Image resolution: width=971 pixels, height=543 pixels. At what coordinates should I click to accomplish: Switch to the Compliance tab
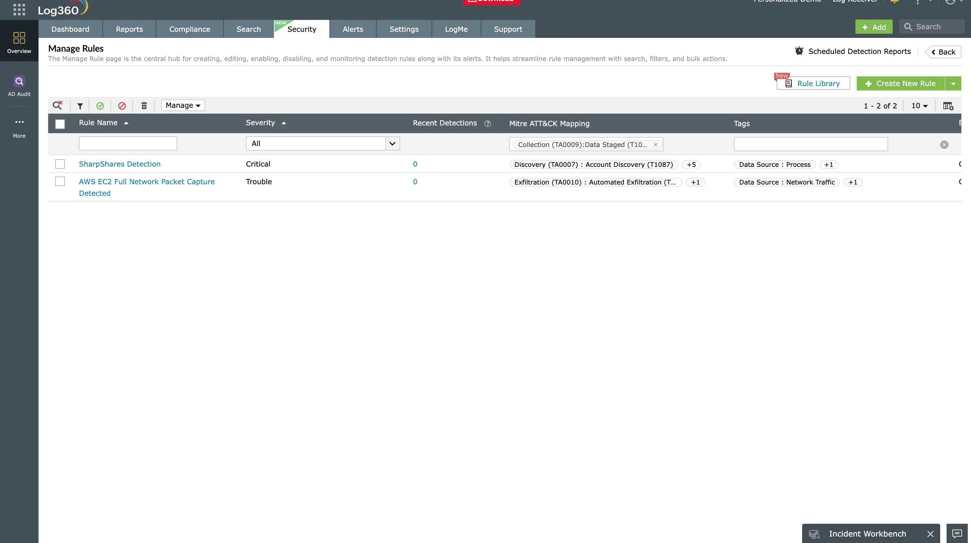[189, 29]
